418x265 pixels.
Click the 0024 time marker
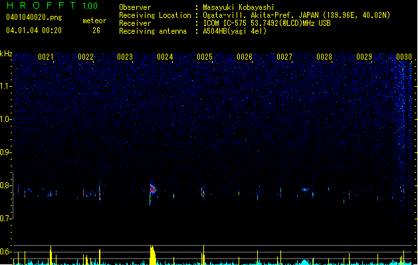click(165, 57)
